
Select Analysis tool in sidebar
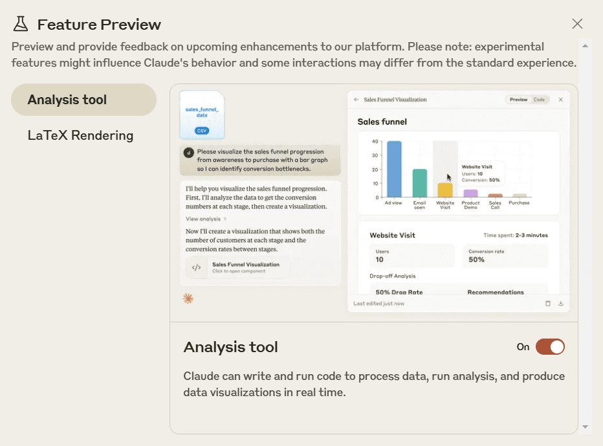[83, 100]
